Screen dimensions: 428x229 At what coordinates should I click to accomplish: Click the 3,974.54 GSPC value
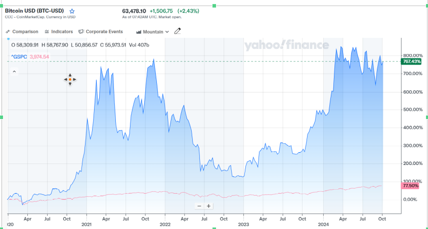click(39, 57)
